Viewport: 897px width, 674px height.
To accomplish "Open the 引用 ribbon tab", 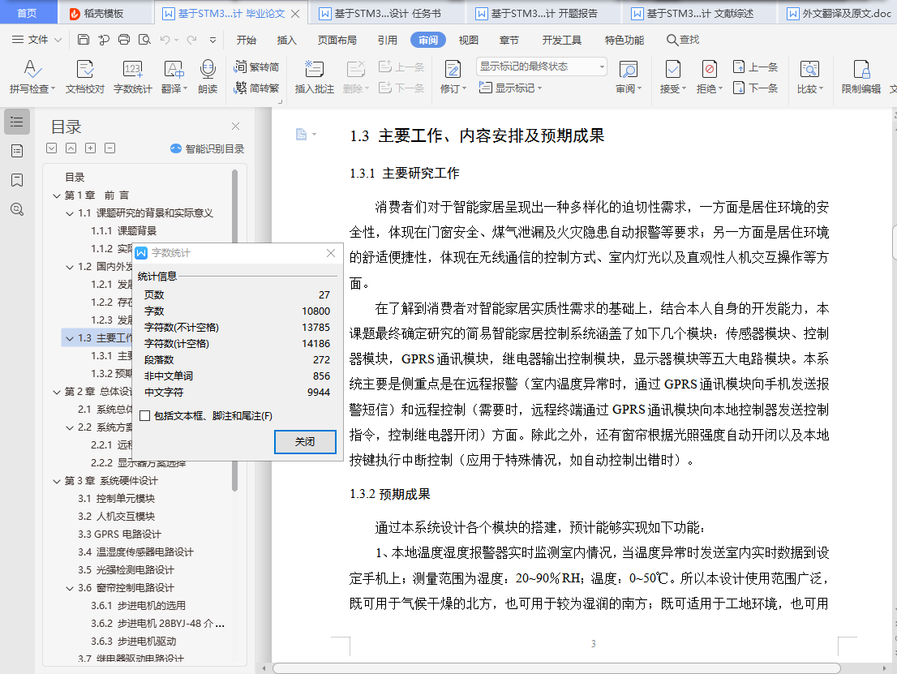I will [x=388, y=40].
